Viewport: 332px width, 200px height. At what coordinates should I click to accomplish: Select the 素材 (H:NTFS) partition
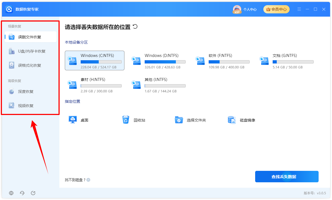pos(95,84)
